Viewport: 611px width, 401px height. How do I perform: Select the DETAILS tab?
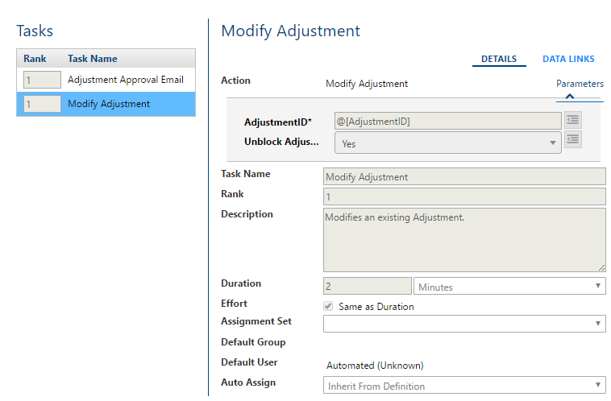(498, 59)
